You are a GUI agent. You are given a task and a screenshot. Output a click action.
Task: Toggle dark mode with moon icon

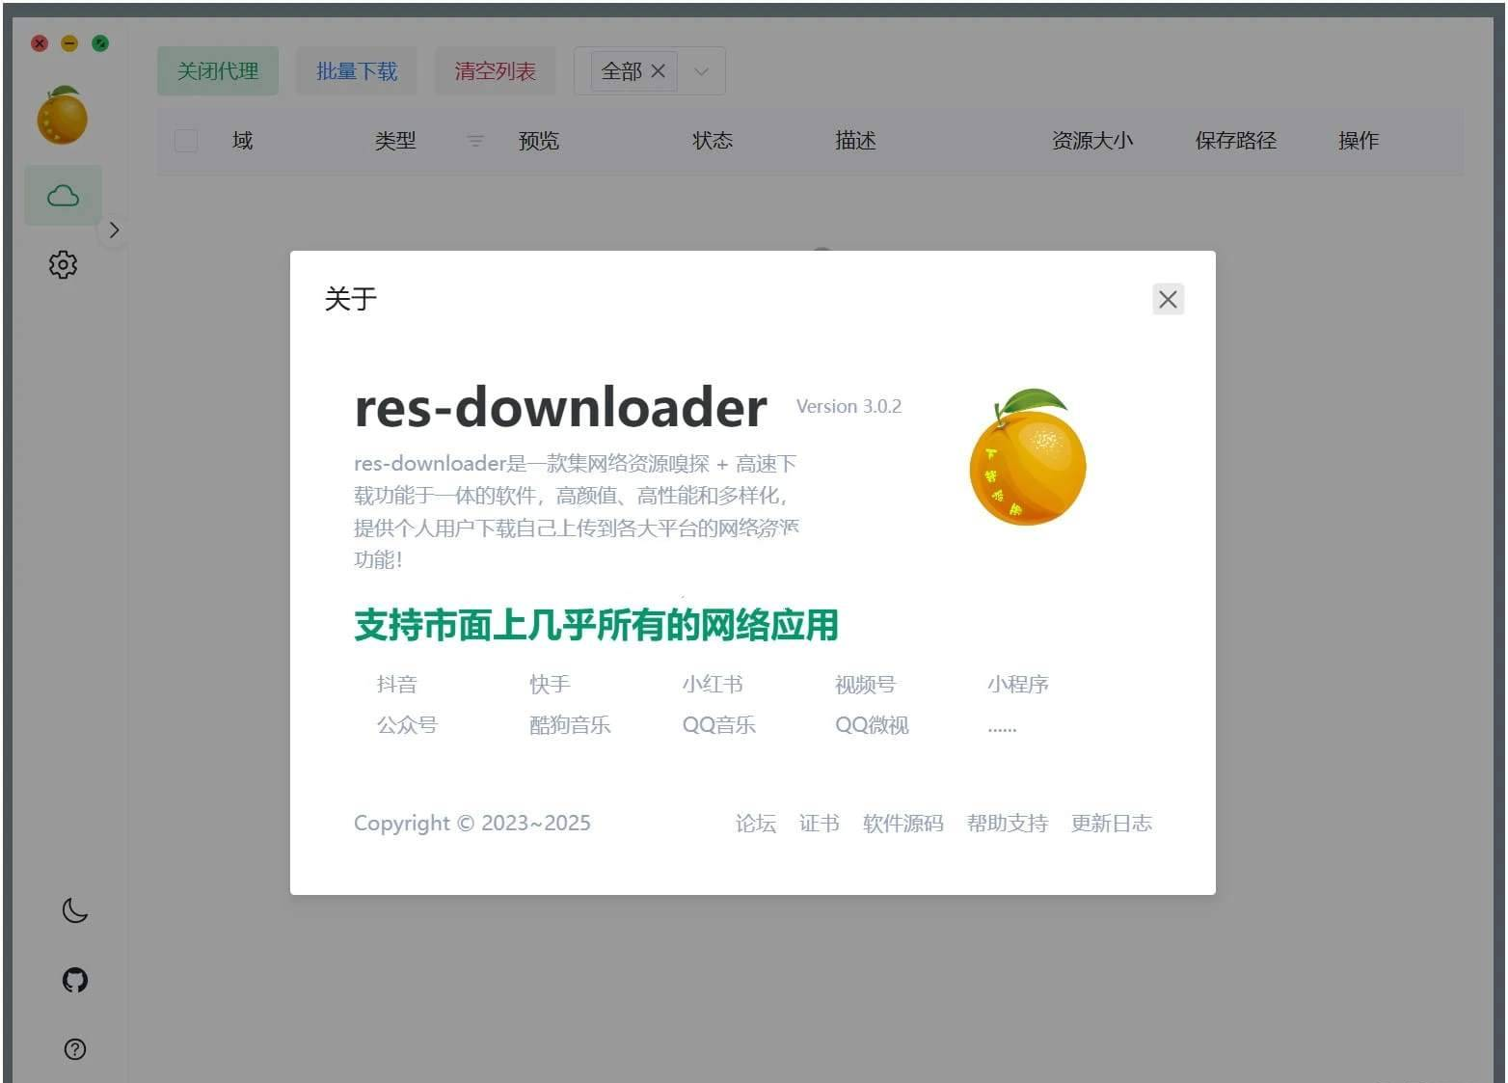[x=74, y=909]
